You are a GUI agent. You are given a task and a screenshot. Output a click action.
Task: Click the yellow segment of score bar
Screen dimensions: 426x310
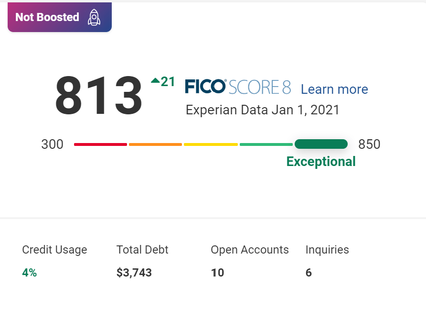coord(211,144)
